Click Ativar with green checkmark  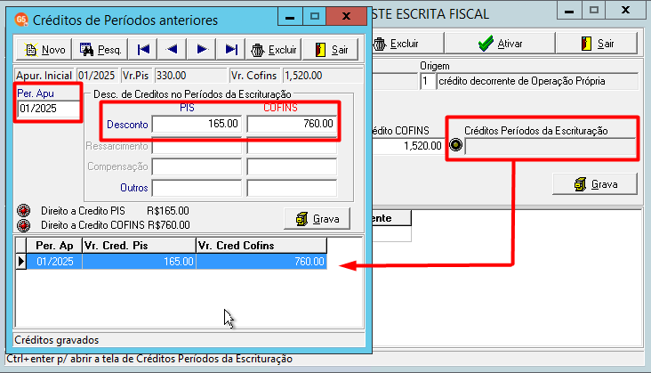[x=500, y=44]
